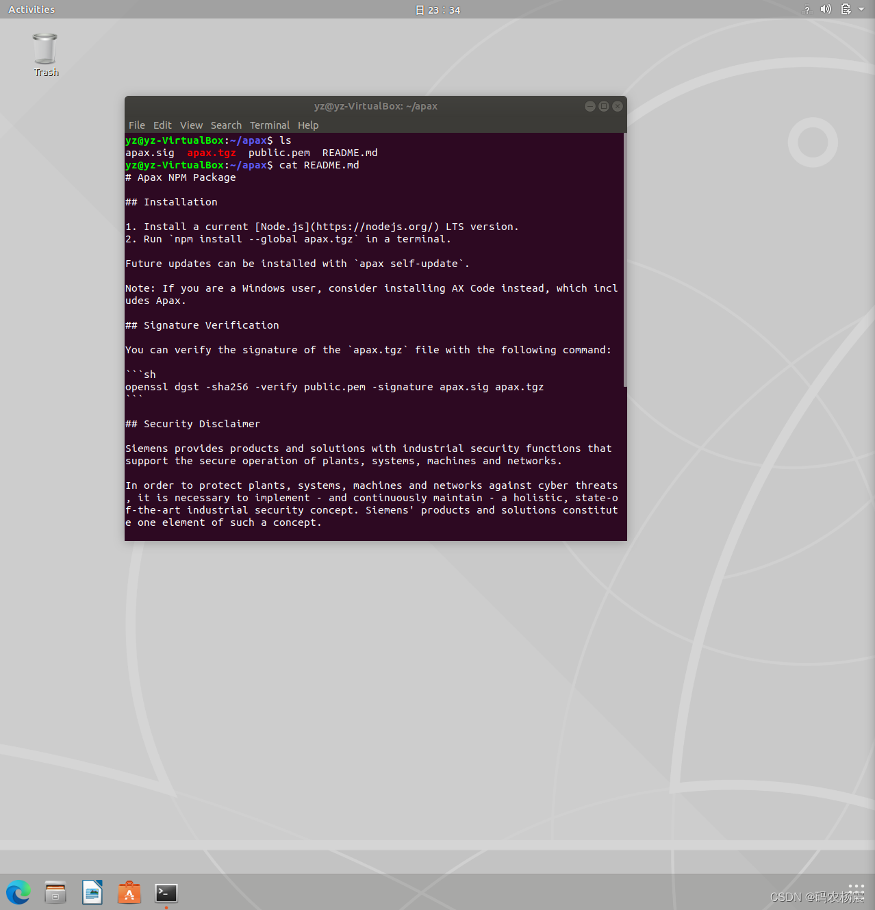Image resolution: width=875 pixels, height=910 pixels.
Task: Click the 'cat README.md' command text
Action: (x=319, y=165)
